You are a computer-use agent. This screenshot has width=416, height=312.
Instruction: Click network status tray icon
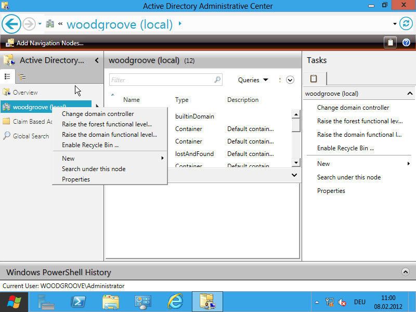[x=329, y=302]
